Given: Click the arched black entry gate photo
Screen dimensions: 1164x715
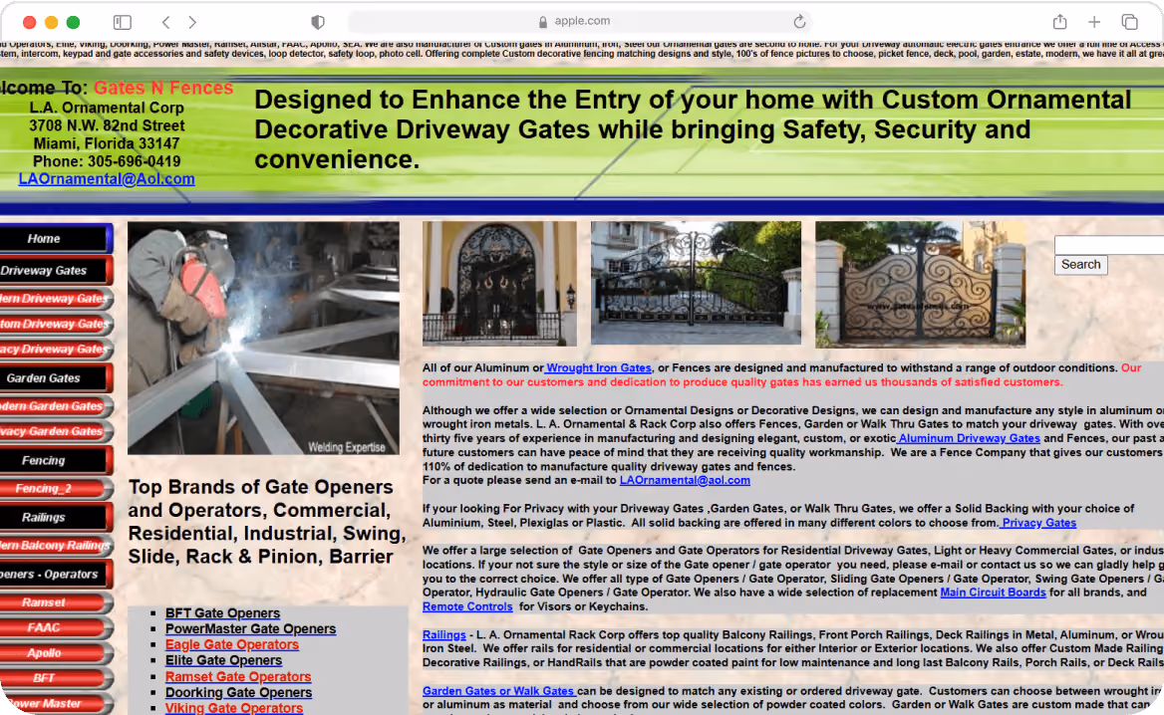Looking at the screenshot, I should tap(499, 284).
